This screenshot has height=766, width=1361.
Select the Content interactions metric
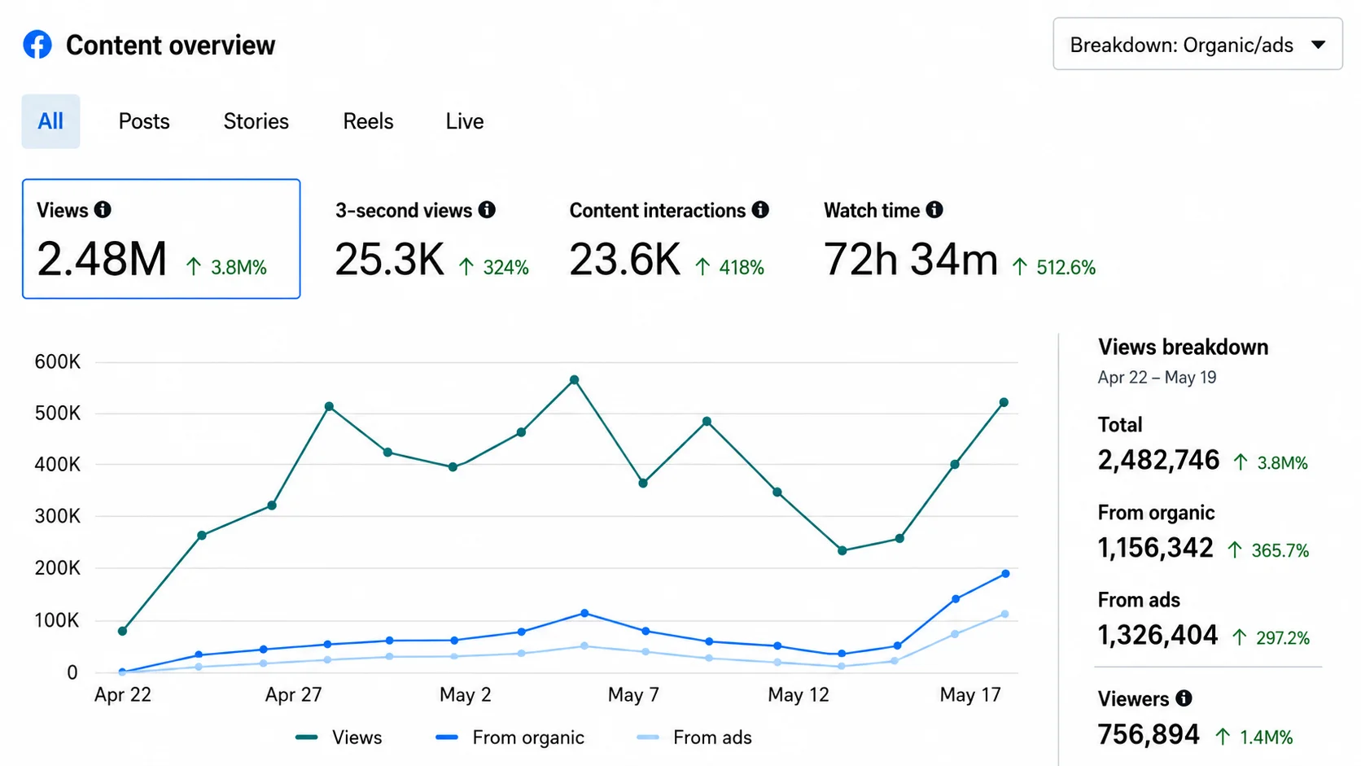click(x=667, y=239)
